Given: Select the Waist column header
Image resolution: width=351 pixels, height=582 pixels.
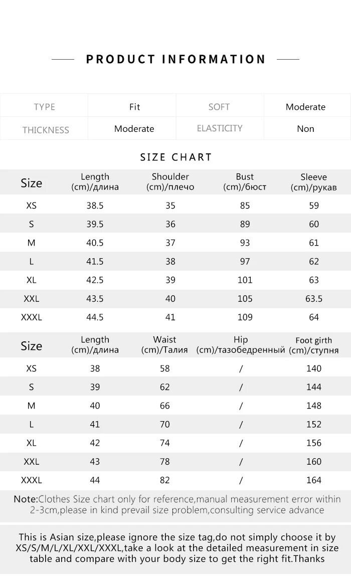Looking at the screenshot, I should (x=164, y=345).
